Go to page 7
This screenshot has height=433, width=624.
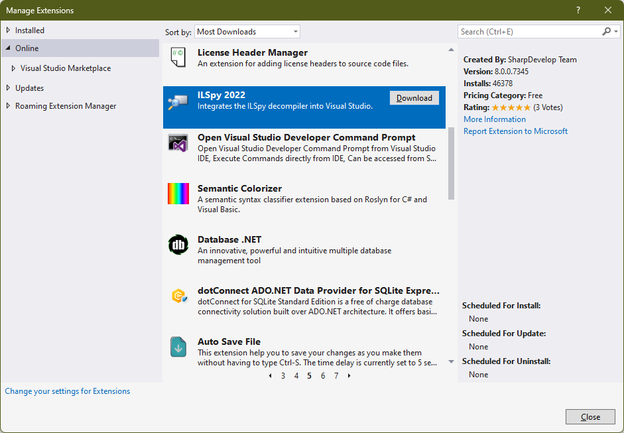336,376
